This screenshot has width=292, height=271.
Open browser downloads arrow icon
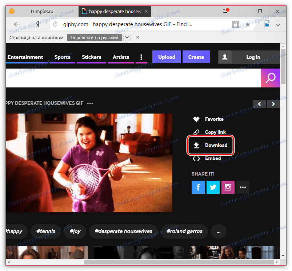[278, 24]
